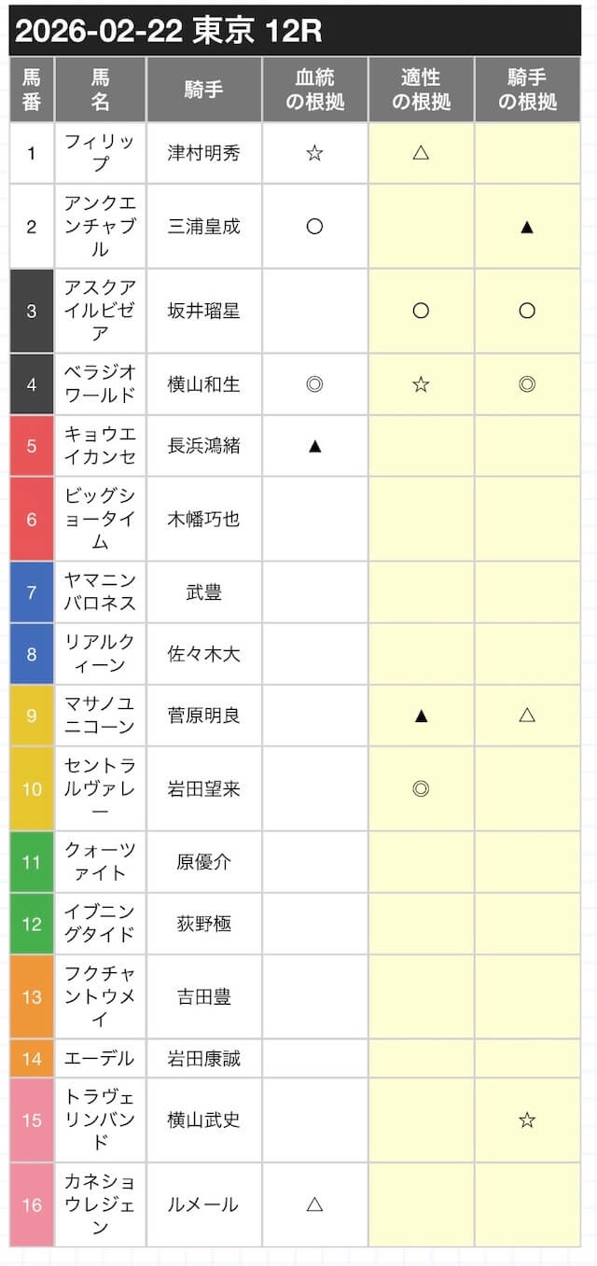This screenshot has width=597, height=1266.
Task: Select the ▲ mark for キョウエイカンセ
Action: 314,445
